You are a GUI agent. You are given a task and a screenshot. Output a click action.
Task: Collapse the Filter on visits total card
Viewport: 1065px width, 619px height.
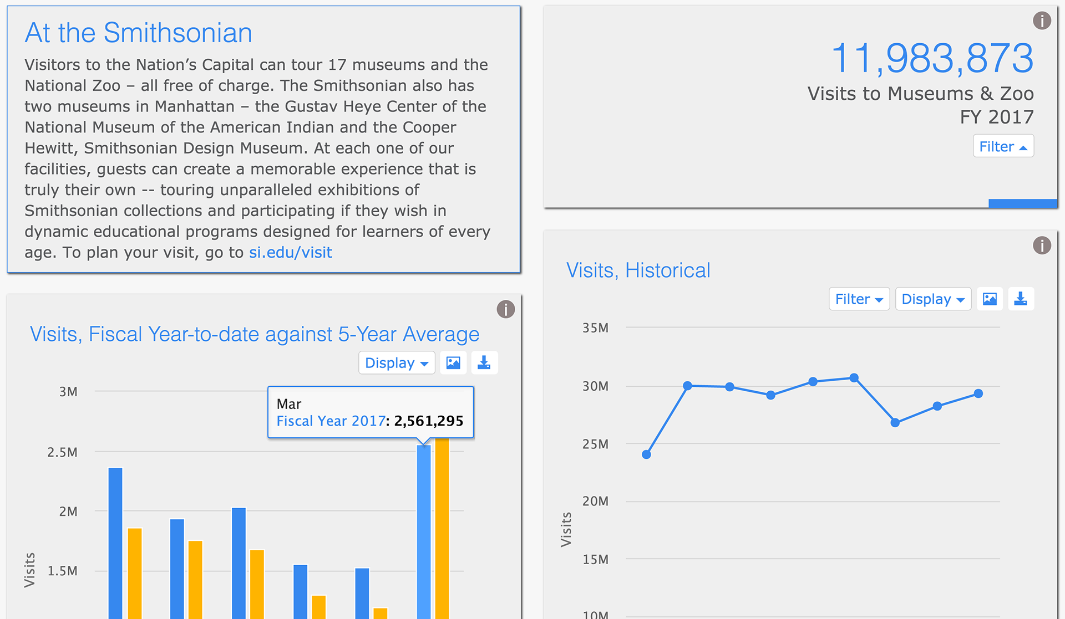coord(1003,146)
